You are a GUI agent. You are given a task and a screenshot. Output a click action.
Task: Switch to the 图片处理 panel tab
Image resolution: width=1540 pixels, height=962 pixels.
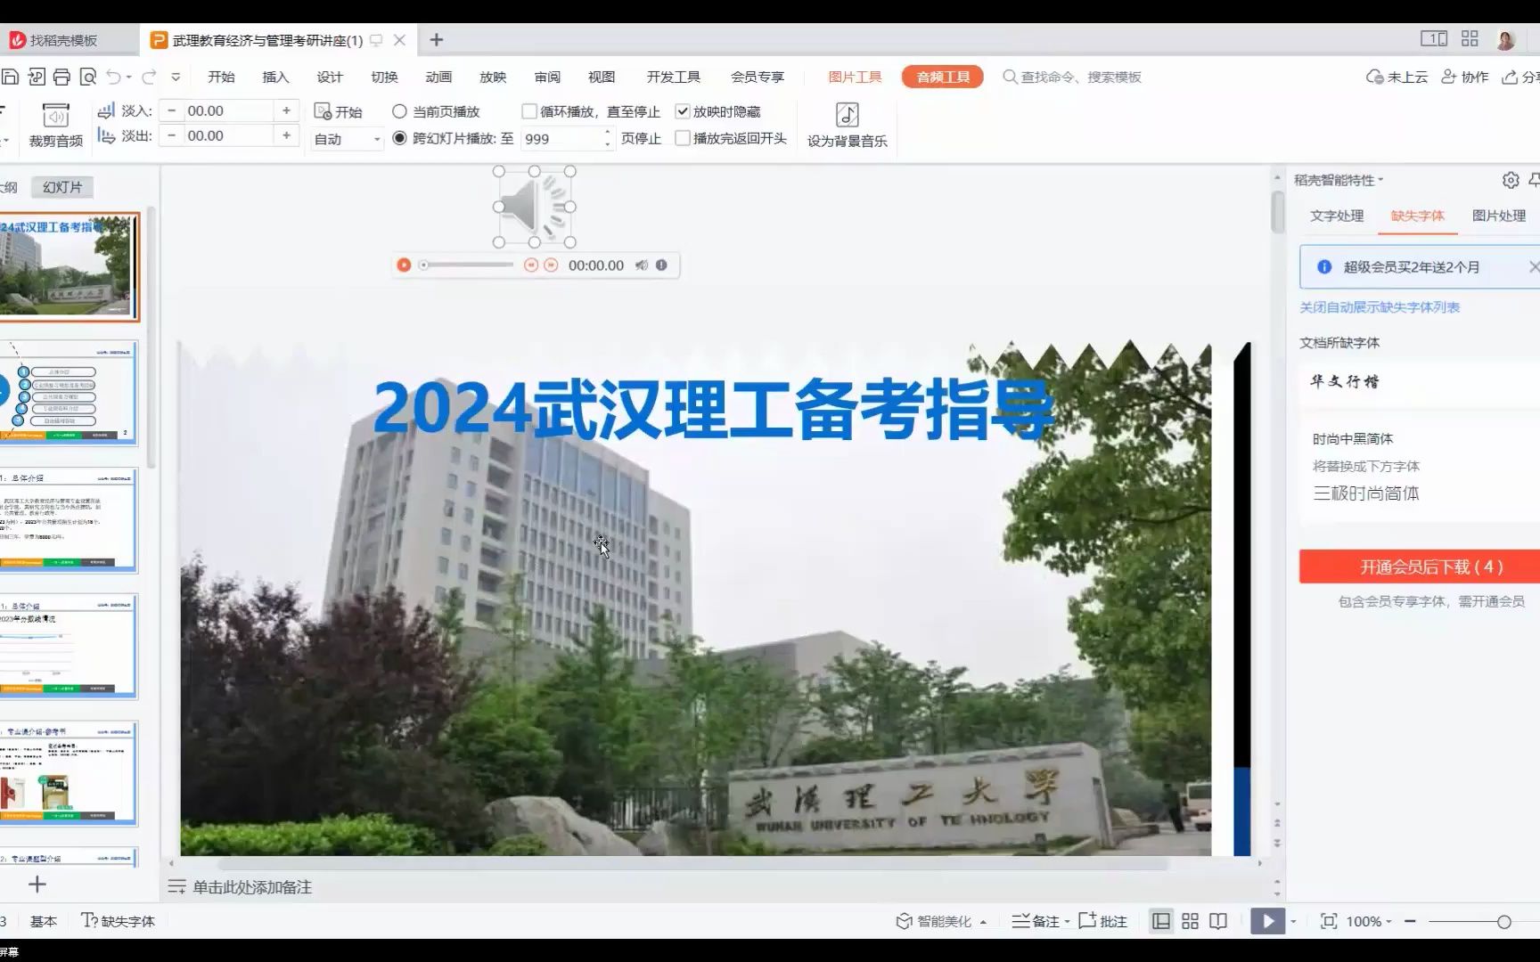(1499, 216)
